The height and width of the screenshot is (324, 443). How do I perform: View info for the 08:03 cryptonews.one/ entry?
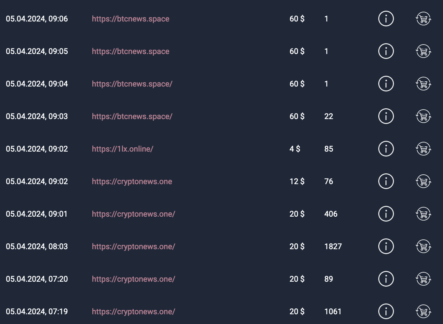pyautogui.click(x=386, y=246)
